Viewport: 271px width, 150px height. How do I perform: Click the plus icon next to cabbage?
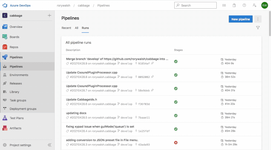(50, 16)
